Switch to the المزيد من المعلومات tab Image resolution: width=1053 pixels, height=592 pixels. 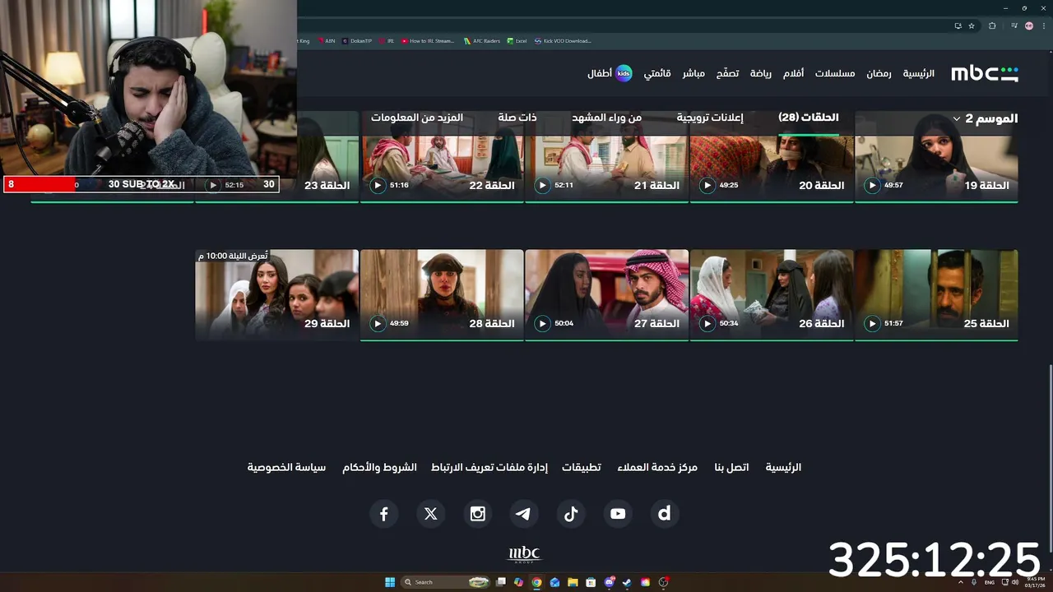coord(417,118)
